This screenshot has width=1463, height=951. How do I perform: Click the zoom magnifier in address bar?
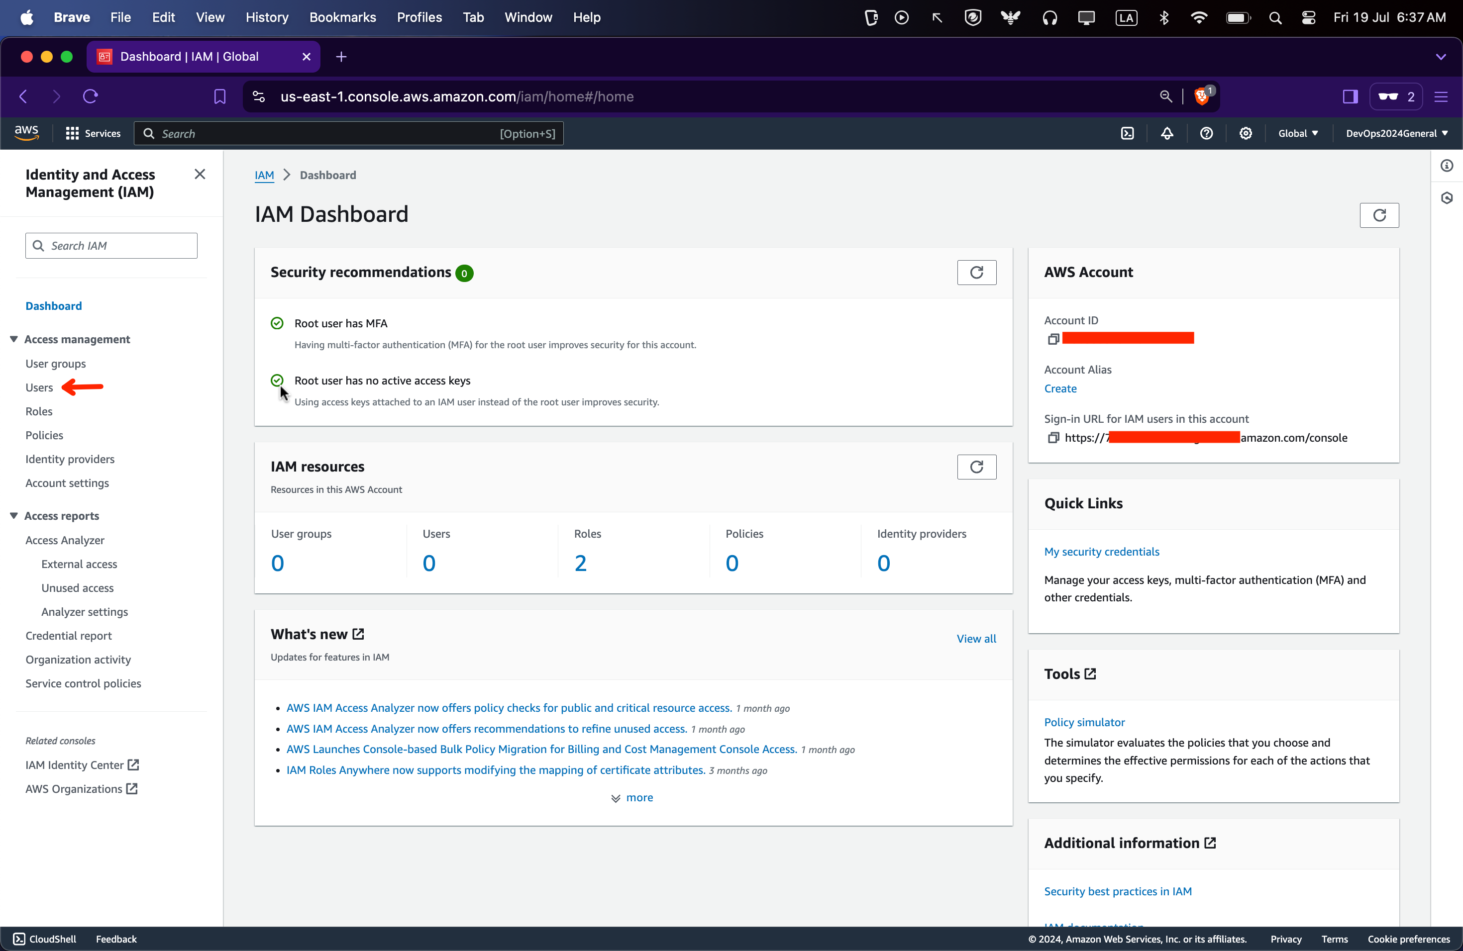pyautogui.click(x=1165, y=96)
